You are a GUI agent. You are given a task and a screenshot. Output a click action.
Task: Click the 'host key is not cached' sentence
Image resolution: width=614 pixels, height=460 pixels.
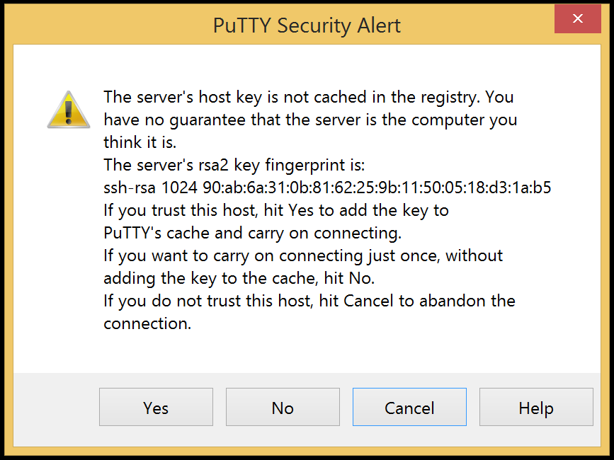(309, 98)
